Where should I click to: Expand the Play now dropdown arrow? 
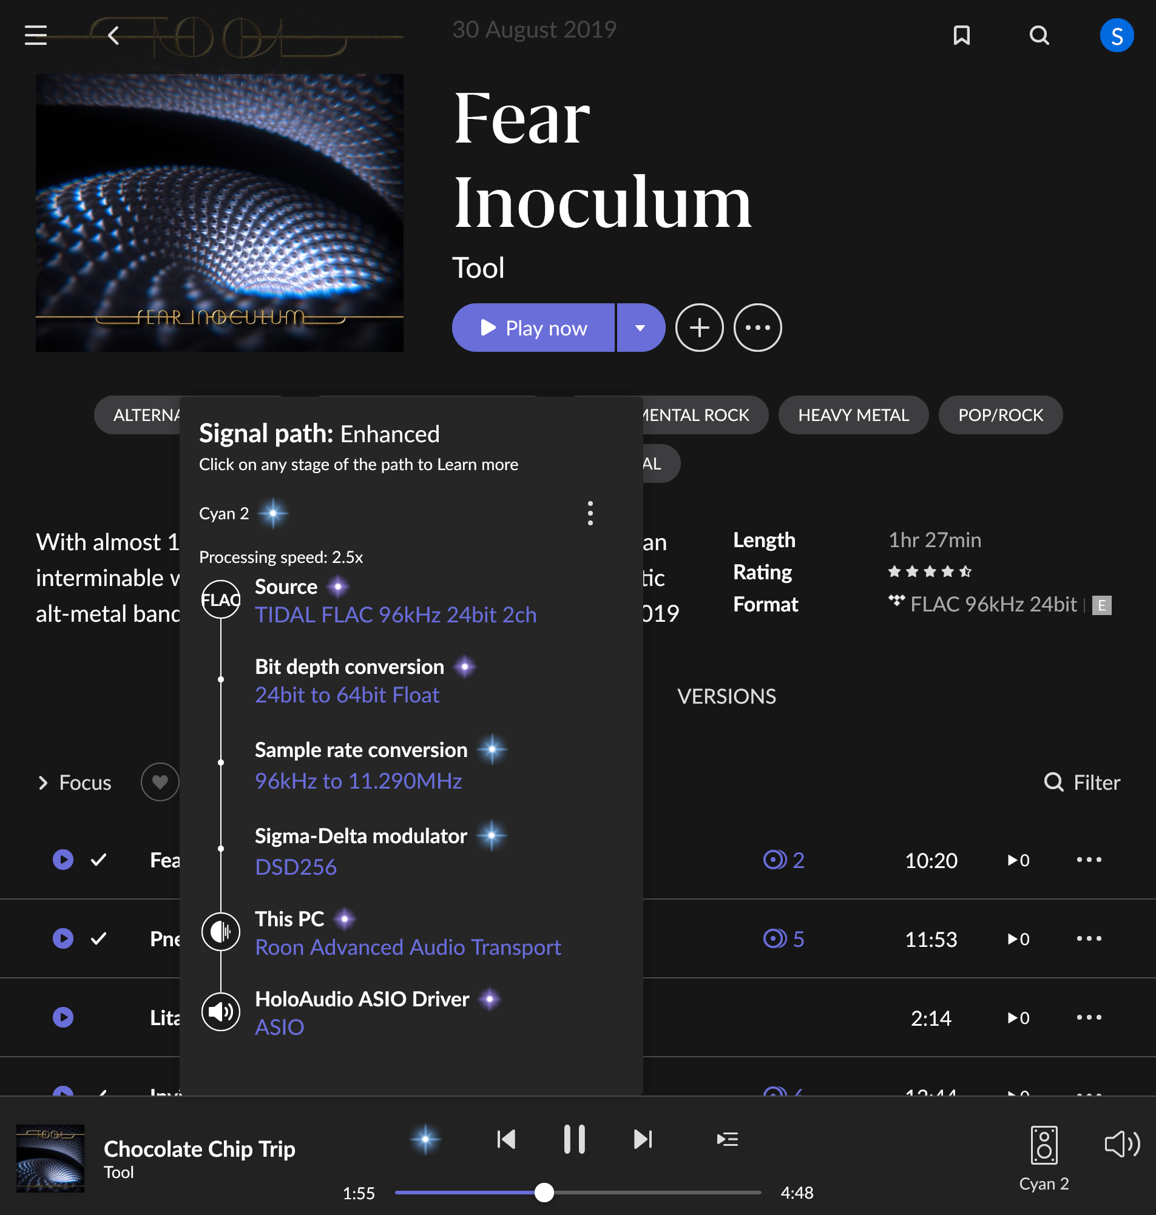[x=640, y=328]
